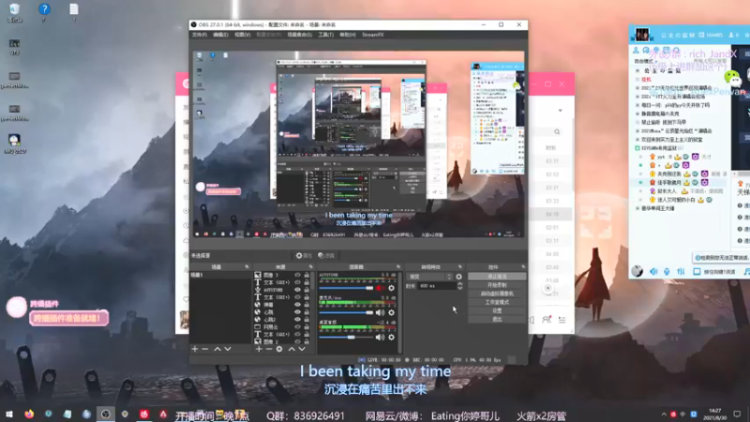Select 场景1 in the scenes list
This screenshot has width=750, height=422.
[x=220, y=275]
